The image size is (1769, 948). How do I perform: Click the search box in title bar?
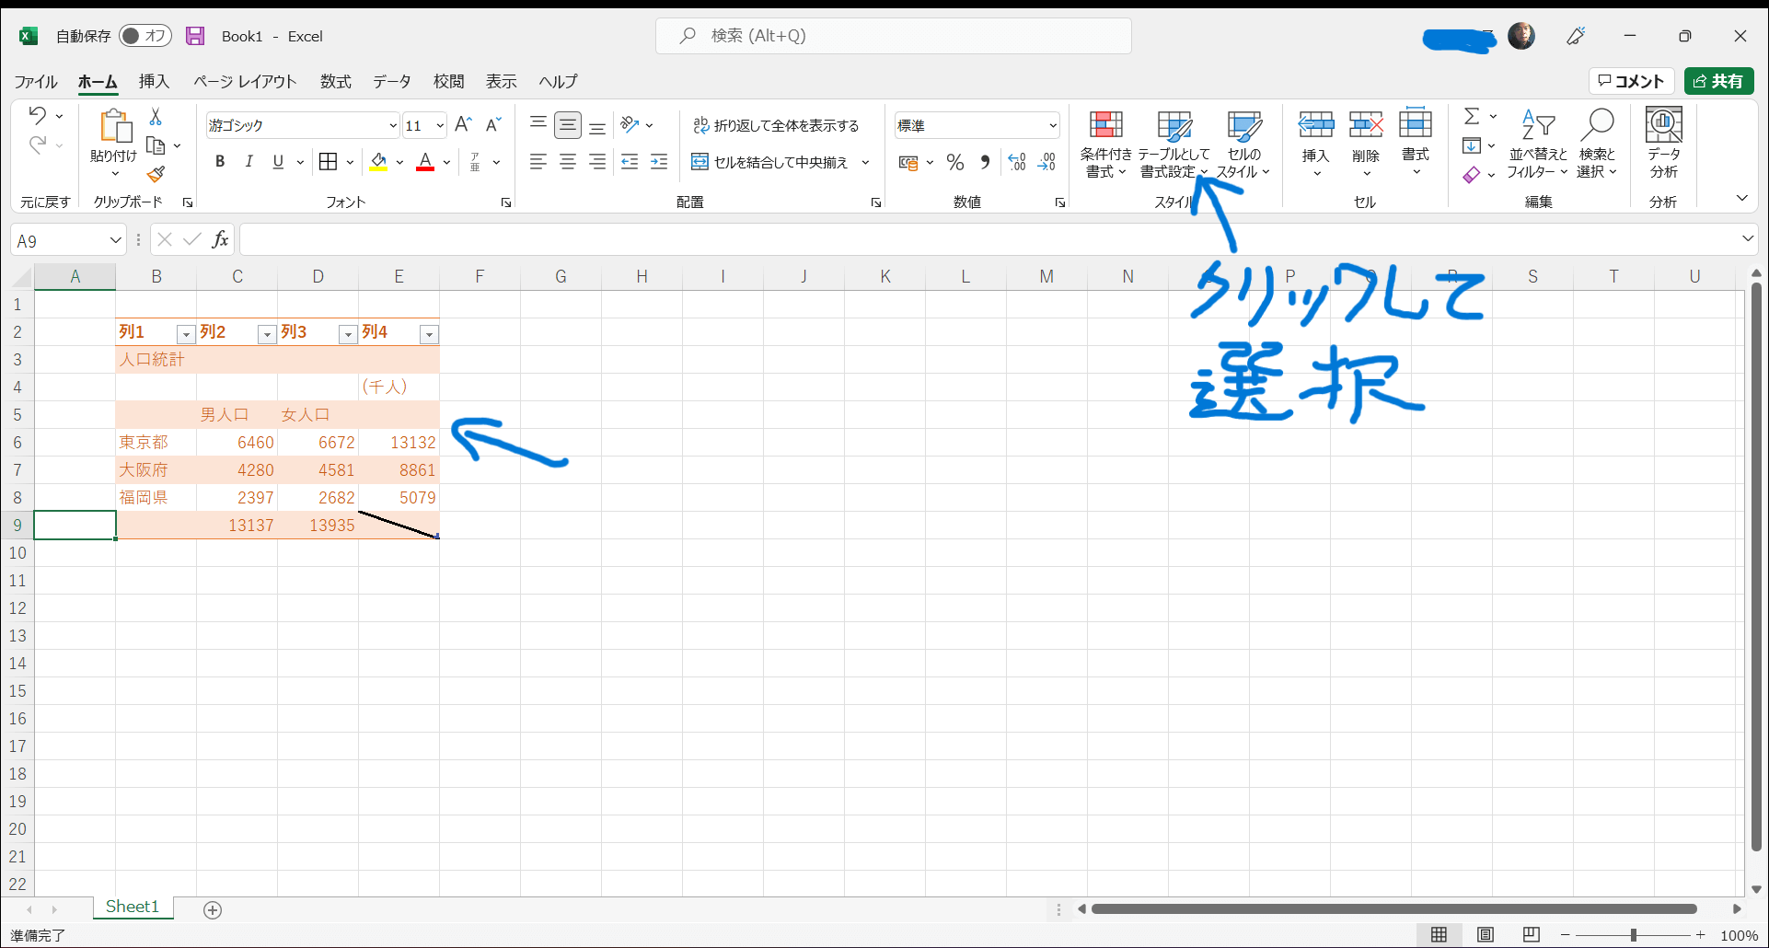(893, 36)
